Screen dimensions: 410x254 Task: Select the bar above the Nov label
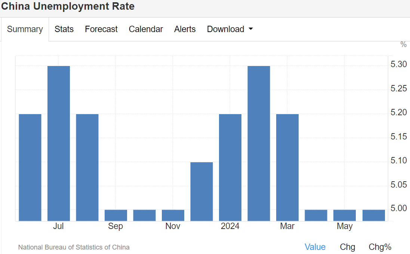173,215
